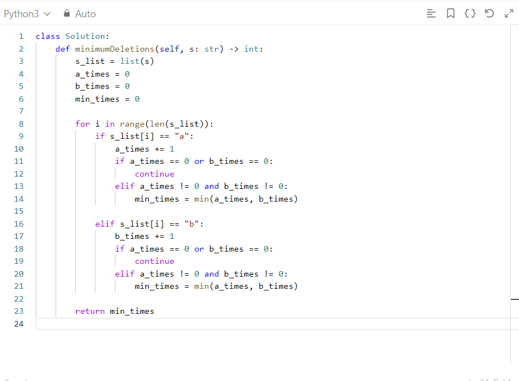Viewport: 519px width, 381px height.
Task: Click the format code icon
Action: point(431,13)
